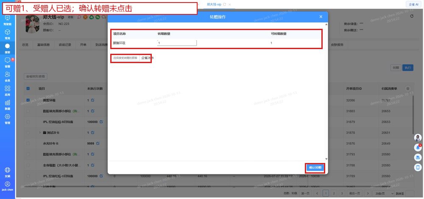The width and height of the screenshot is (424, 199).
Task: Click the customer avatar photo thumbnail
Action: click(x=33, y=24)
